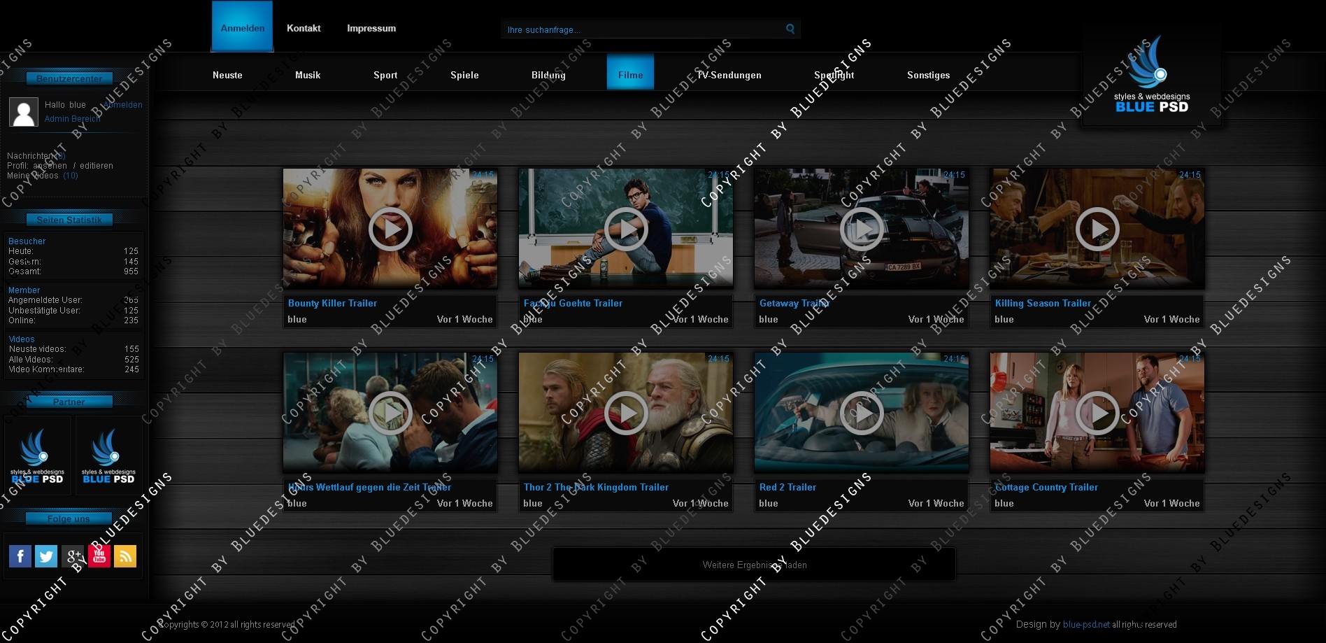Click the profile editieren link
1326x643 pixels.
click(97, 166)
